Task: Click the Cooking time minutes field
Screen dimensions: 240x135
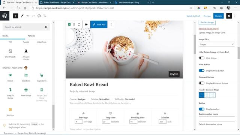Action: (133, 121)
